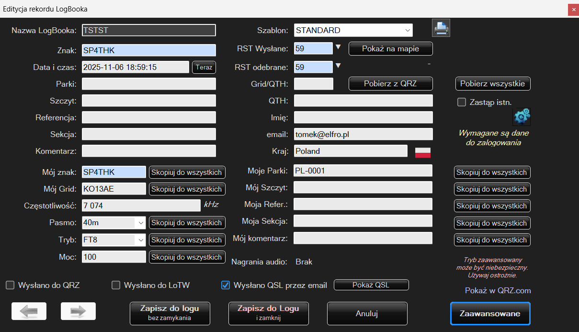Expand RST odebrane triangle arrow
579x332 pixels.
coord(338,66)
